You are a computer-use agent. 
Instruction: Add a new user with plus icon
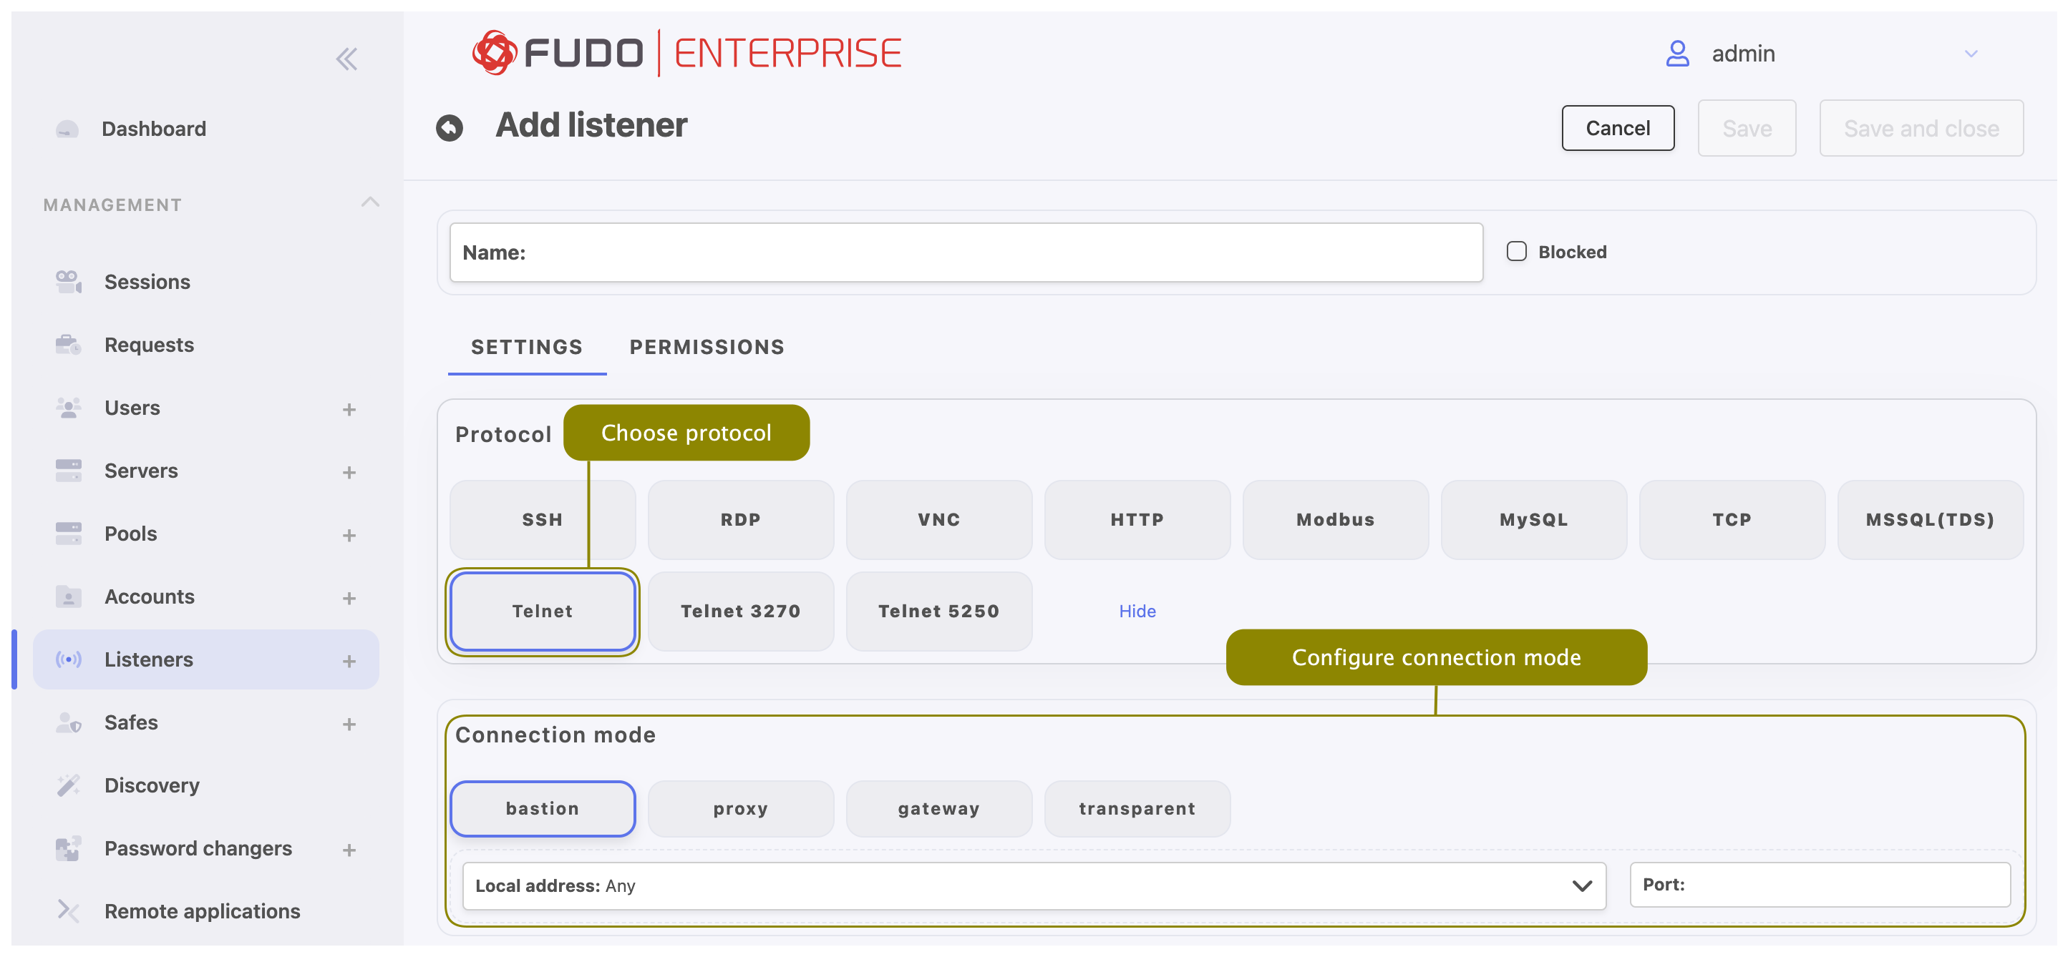click(349, 409)
